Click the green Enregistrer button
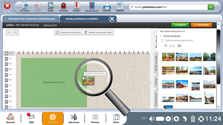The width and height of the screenshot is (223, 125). pos(180,25)
